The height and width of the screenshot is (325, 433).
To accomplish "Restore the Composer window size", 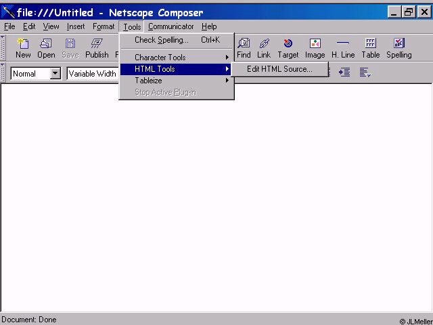I will click(x=409, y=12).
